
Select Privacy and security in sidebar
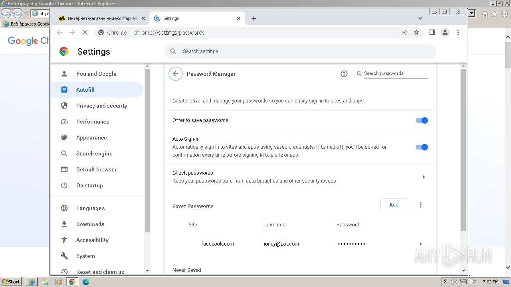click(x=101, y=106)
